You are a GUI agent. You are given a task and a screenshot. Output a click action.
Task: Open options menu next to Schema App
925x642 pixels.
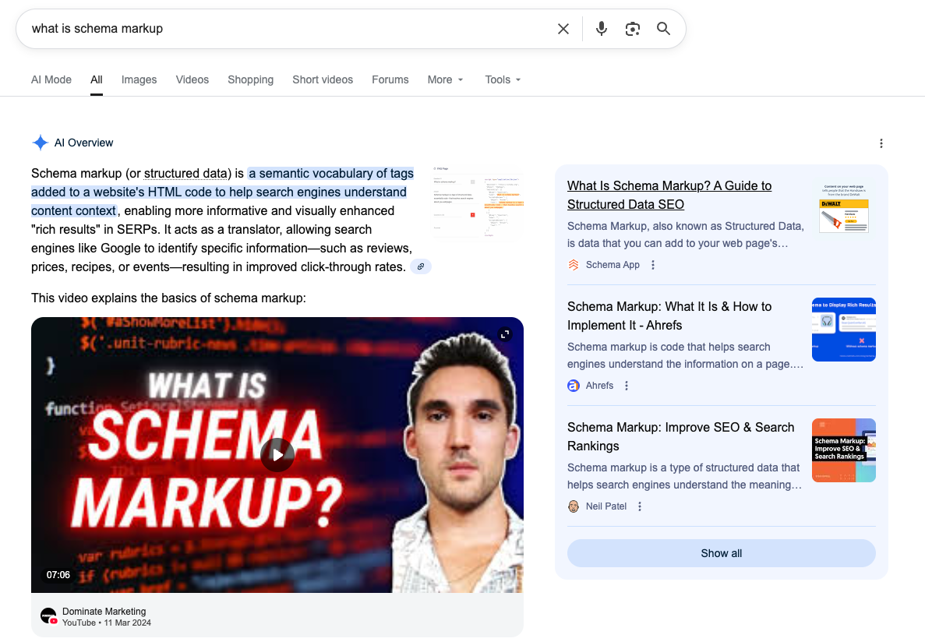[x=653, y=265]
